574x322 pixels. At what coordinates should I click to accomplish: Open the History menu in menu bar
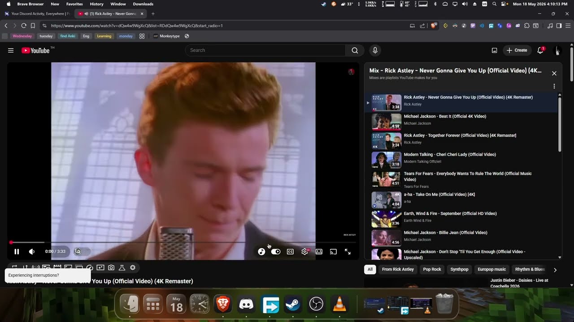96,4
